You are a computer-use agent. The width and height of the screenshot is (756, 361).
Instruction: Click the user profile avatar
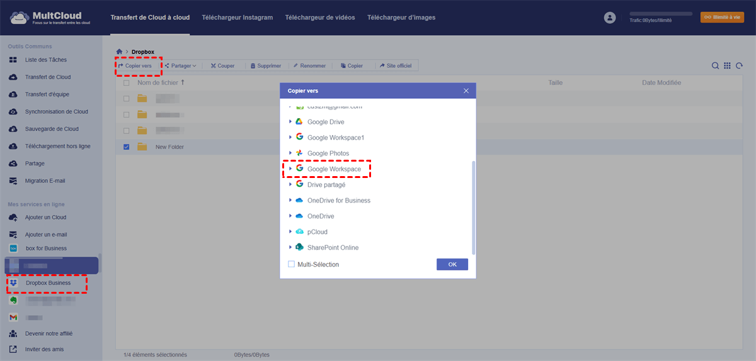(609, 18)
